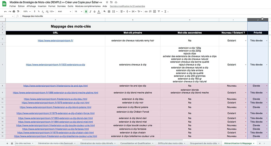
Task: Open the zoom 100% dropdown
Action: pos(27,12)
